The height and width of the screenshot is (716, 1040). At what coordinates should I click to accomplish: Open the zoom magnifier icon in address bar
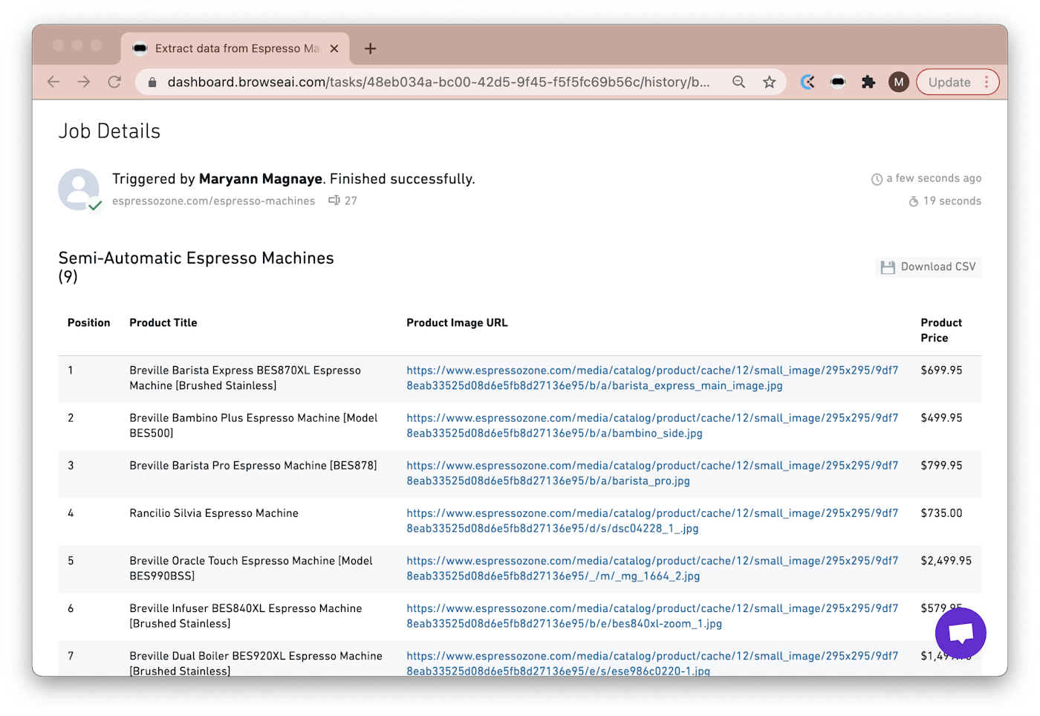tap(738, 82)
